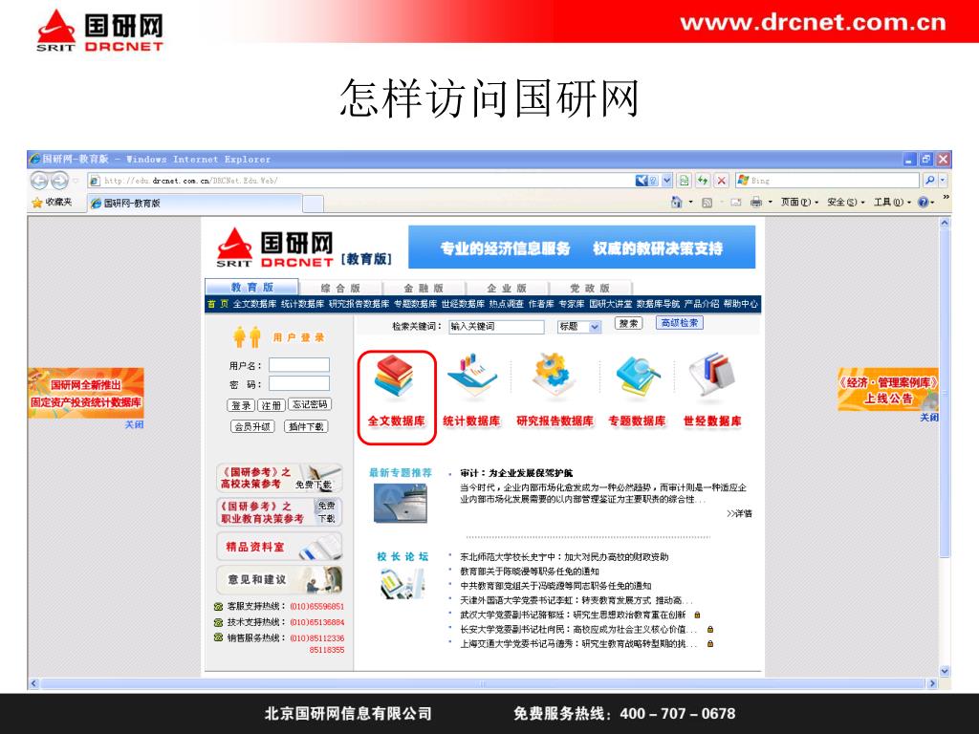Click the page vertical scrollbar down arrow

click(945, 671)
